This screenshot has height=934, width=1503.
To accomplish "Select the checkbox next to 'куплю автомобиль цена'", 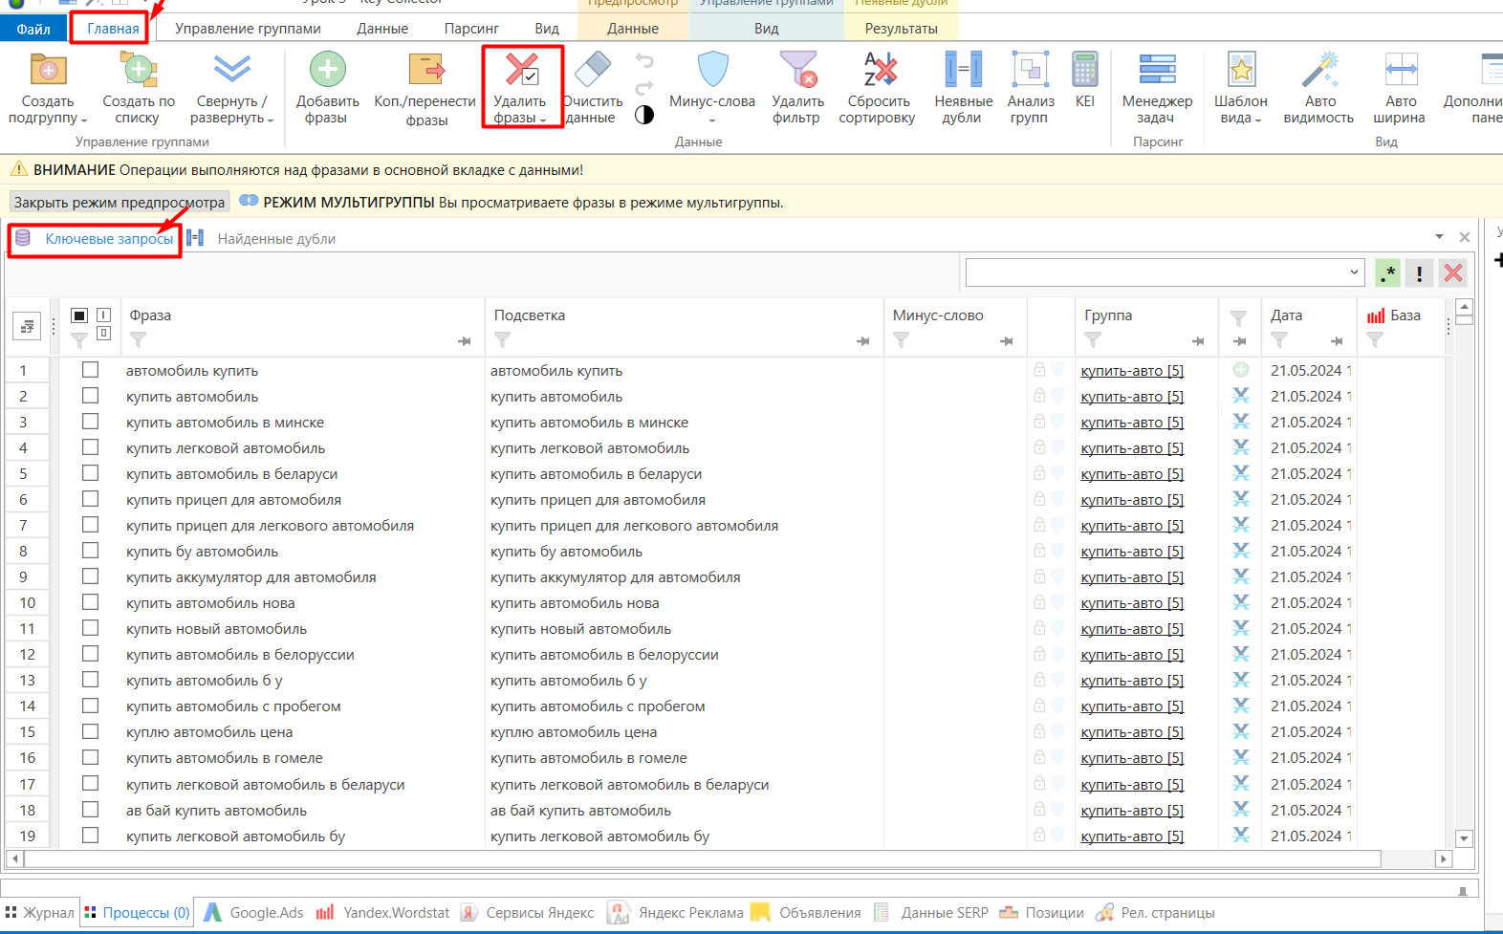I will pos(90,730).
